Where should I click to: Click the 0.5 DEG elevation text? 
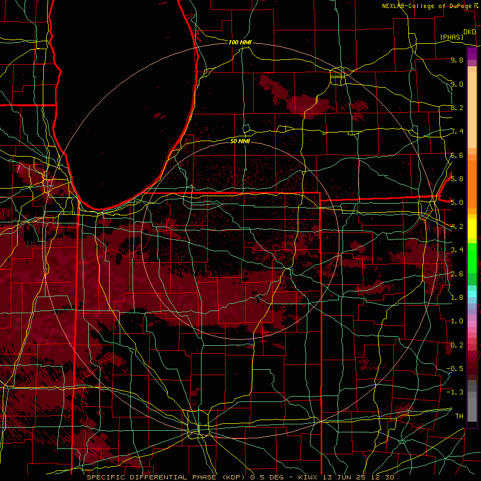[268, 477]
